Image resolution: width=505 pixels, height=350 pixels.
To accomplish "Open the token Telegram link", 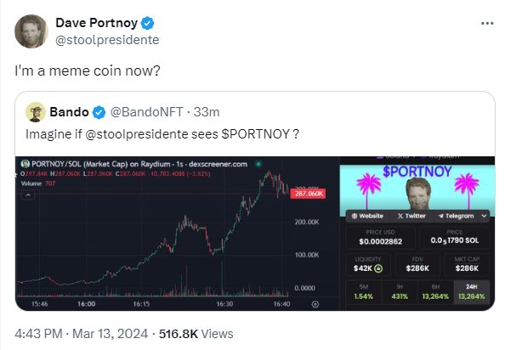I will (x=456, y=216).
